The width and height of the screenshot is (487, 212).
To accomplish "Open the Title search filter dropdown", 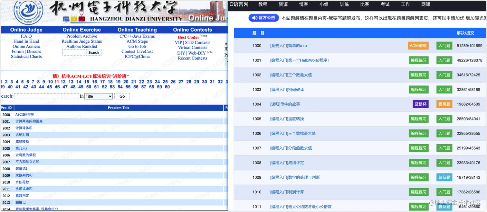I will [x=99, y=96].
